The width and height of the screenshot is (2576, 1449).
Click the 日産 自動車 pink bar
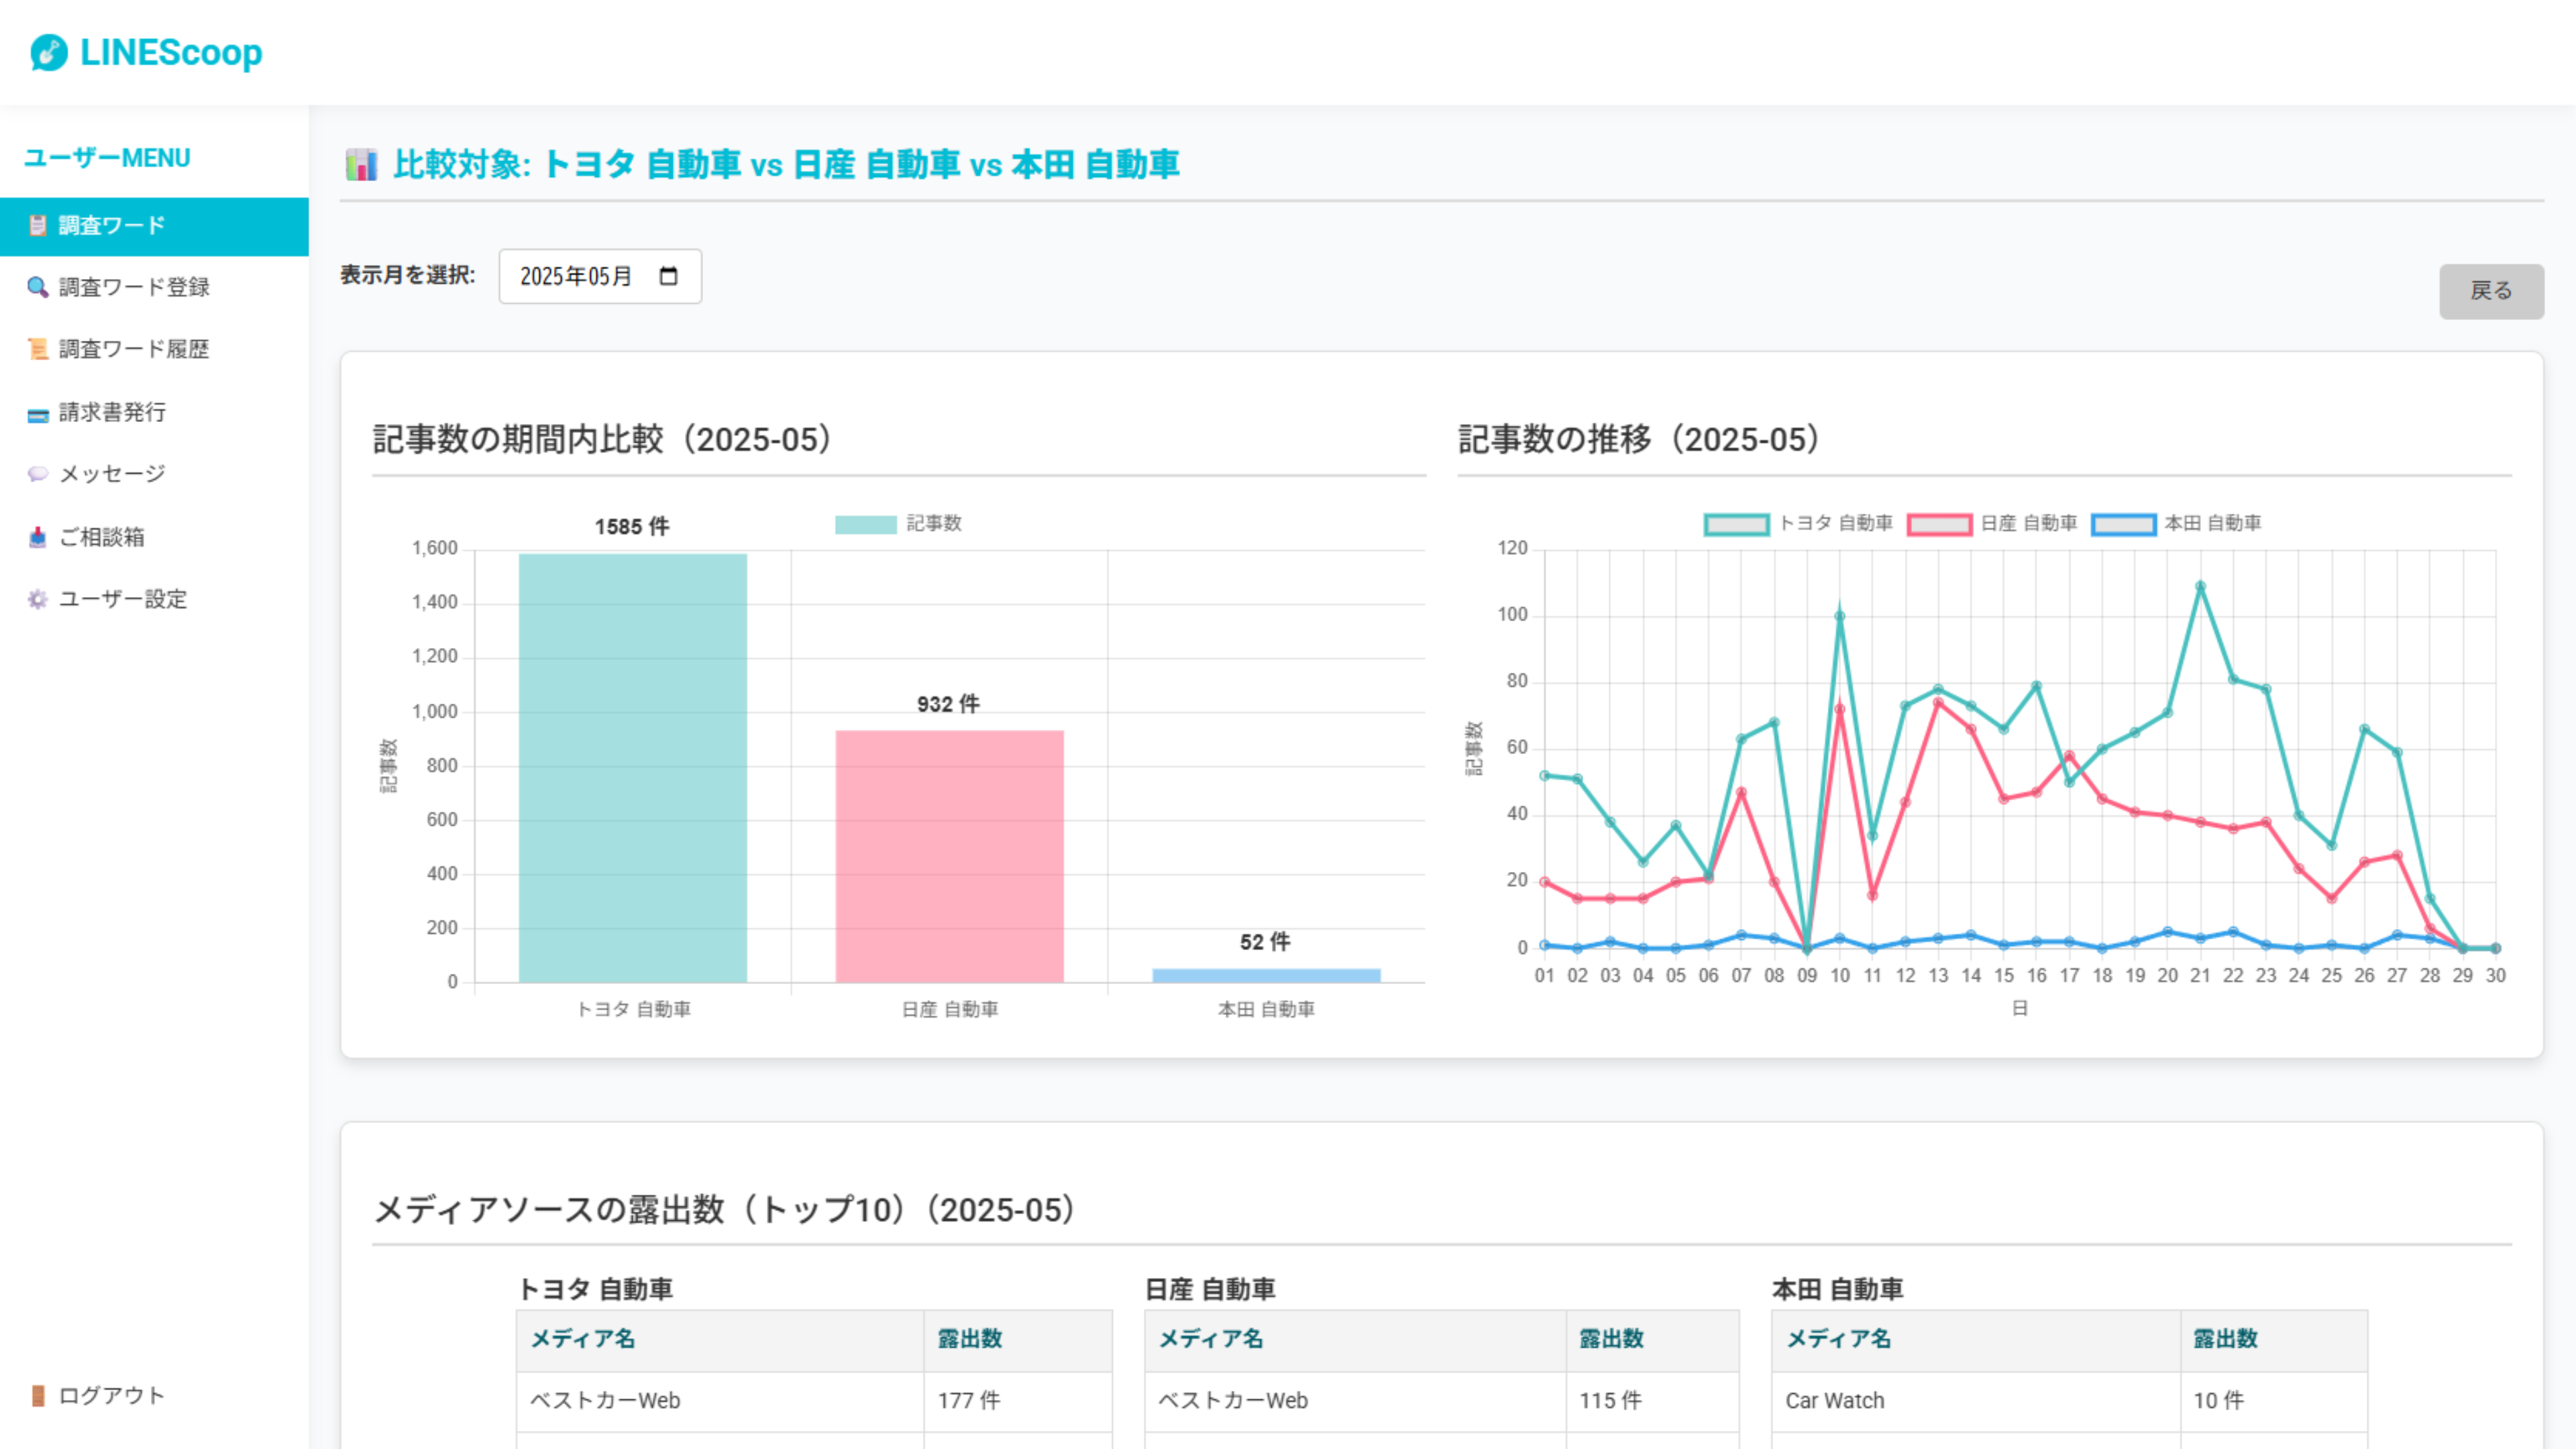point(949,856)
